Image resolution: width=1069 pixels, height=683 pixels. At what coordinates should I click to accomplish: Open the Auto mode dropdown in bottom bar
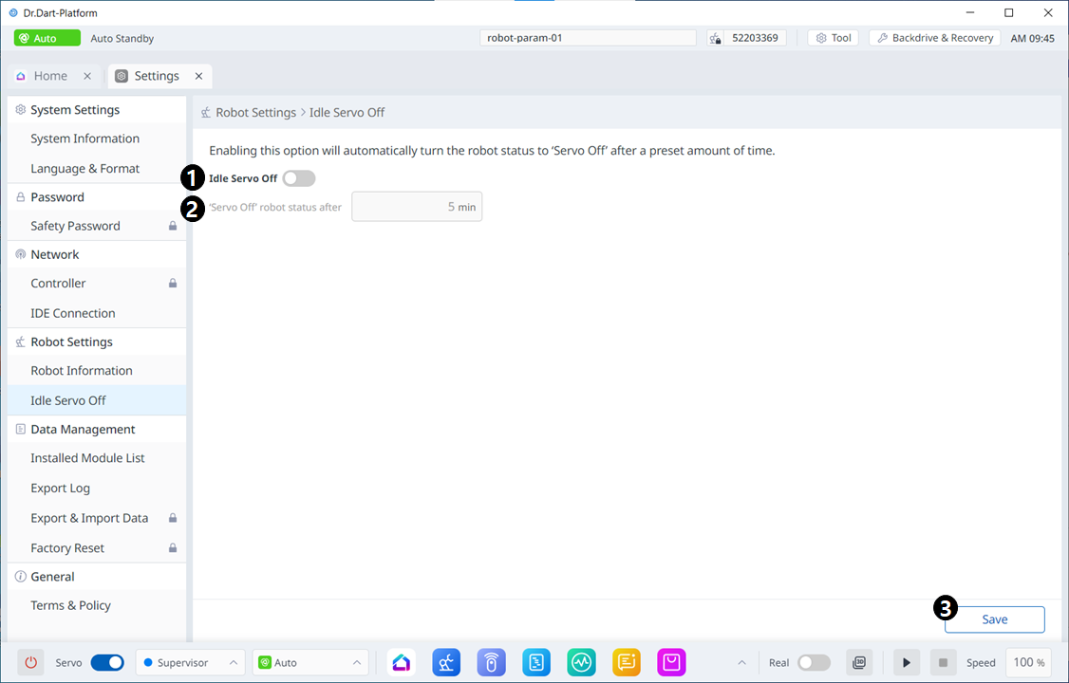tap(310, 662)
